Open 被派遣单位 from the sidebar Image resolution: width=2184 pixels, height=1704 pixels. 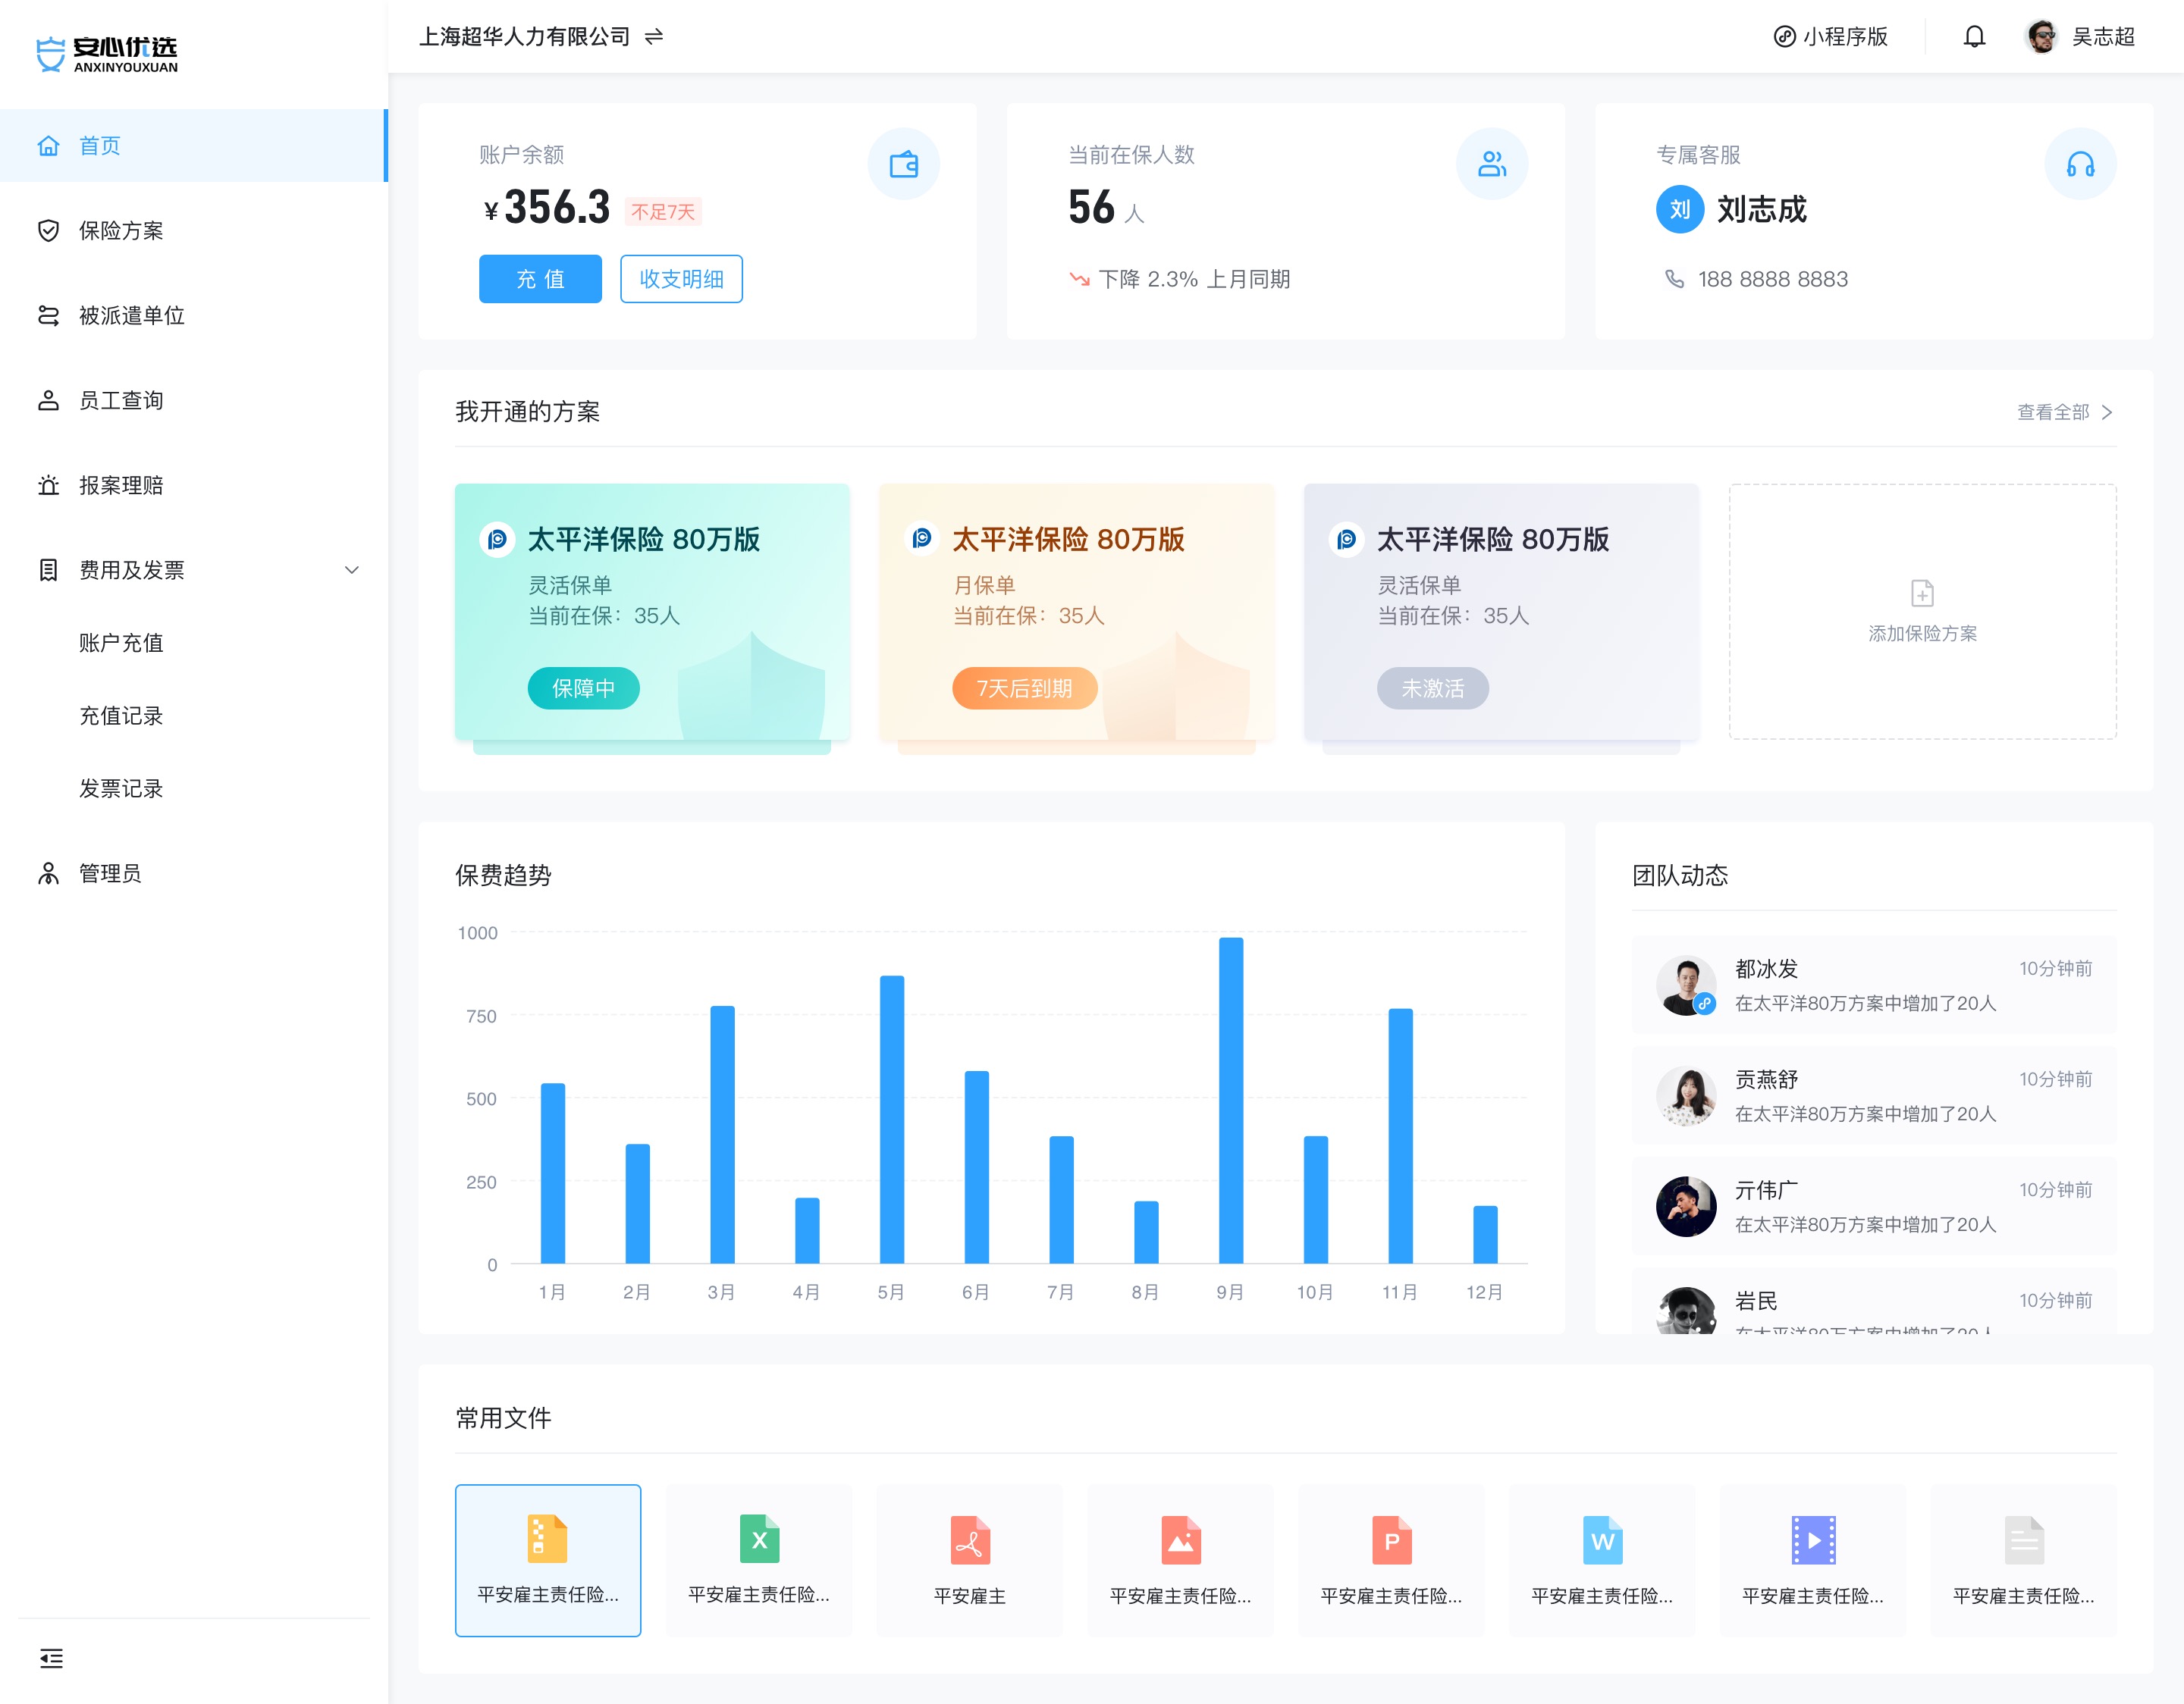pyautogui.click(x=130, y=315)
